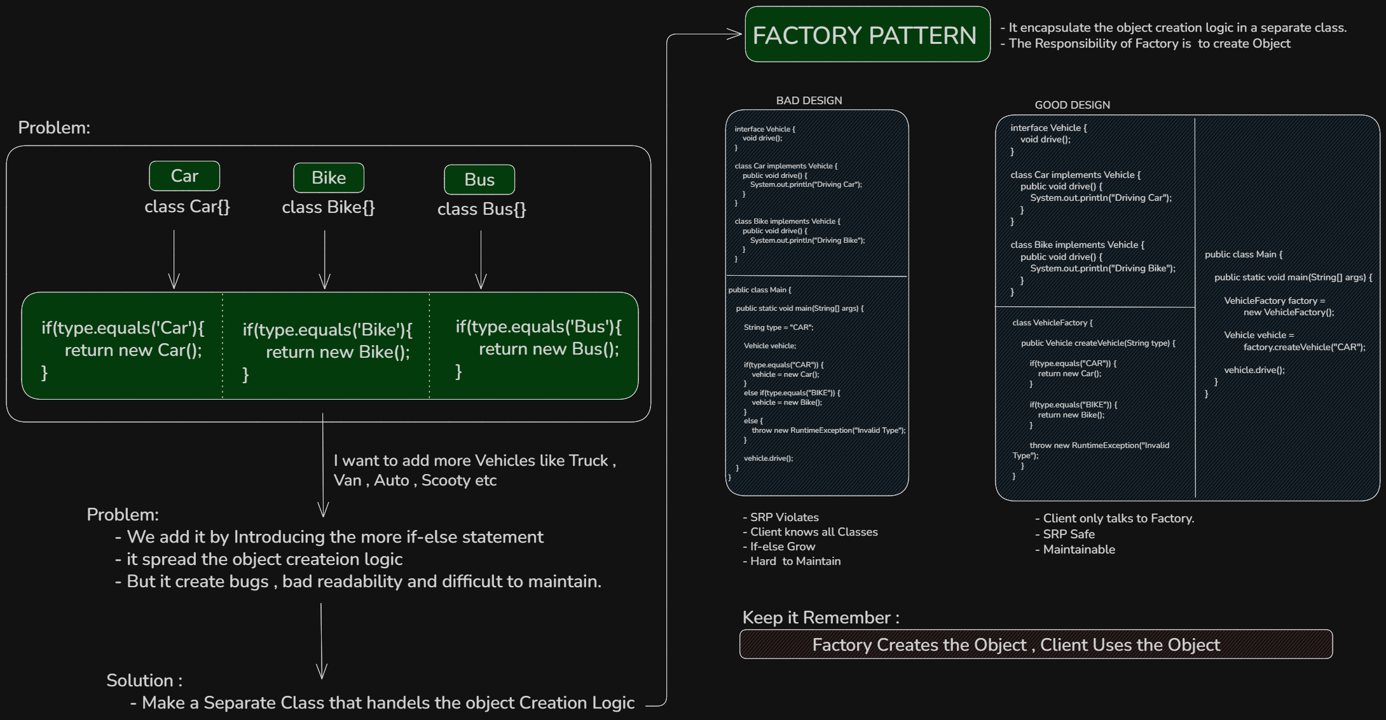1386x720 pixels.
Task: Select the 'Keep it Remember :' label
Action: (821, 618)
